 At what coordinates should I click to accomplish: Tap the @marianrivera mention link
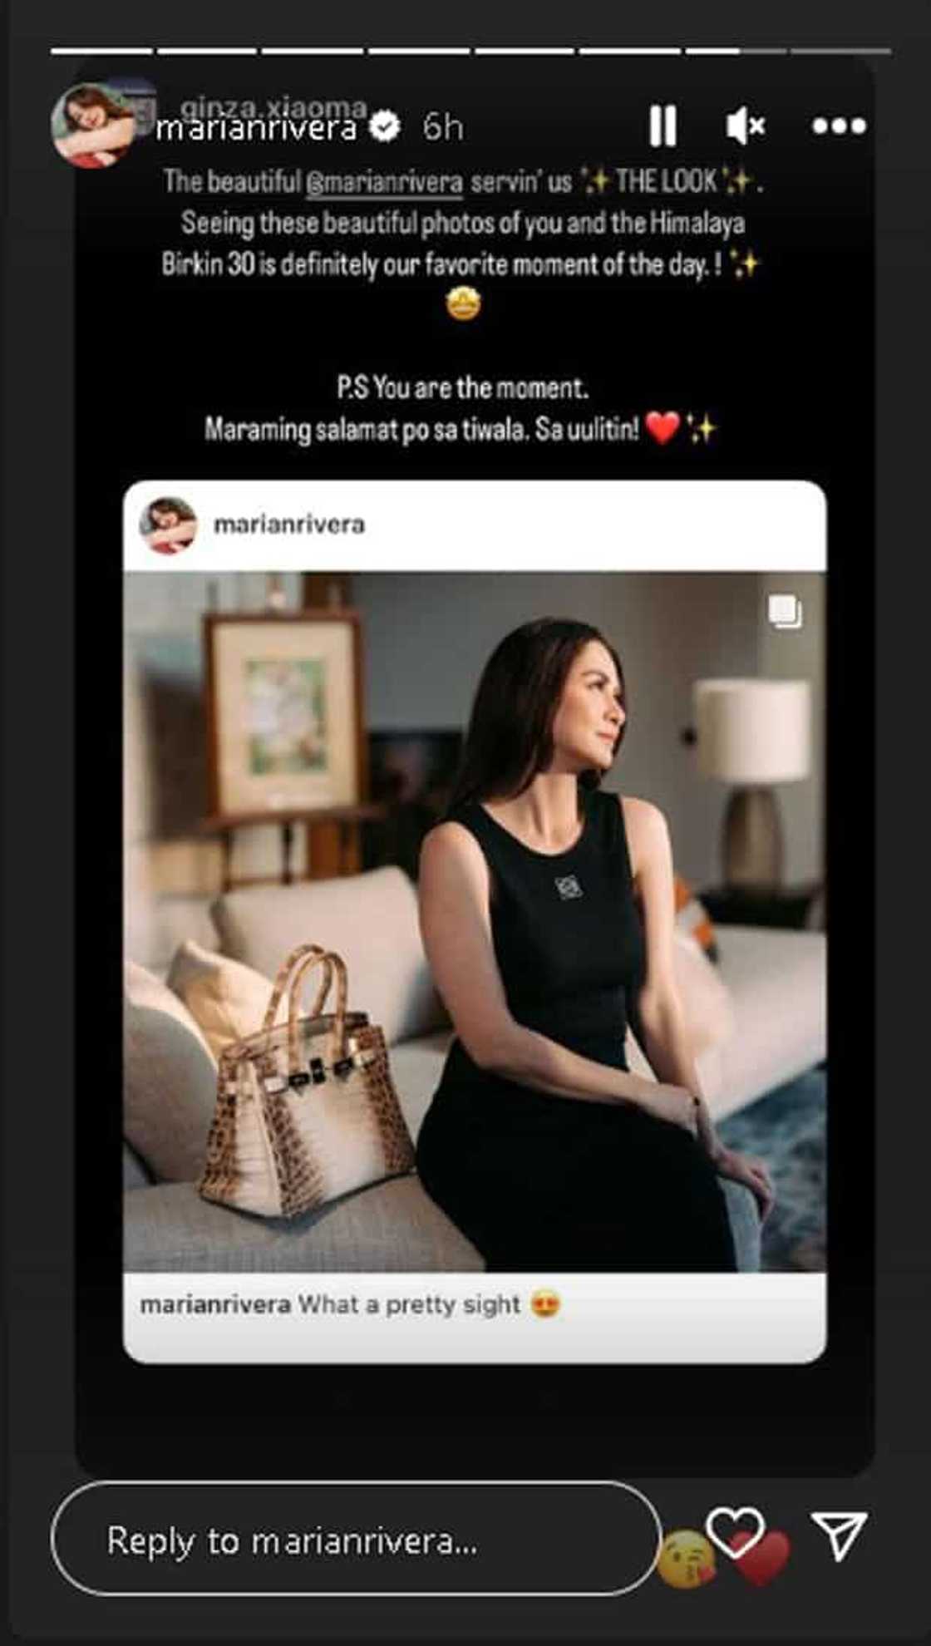pyautogui.click(x=384, y=182)
